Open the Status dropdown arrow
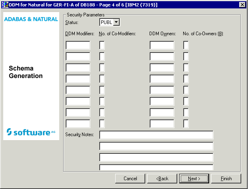This screenshot has height=189, width=248. point(116,22)
